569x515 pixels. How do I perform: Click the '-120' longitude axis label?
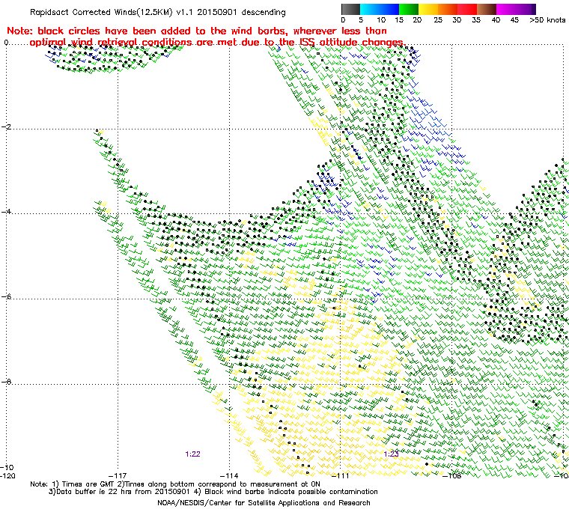(7, 475)
